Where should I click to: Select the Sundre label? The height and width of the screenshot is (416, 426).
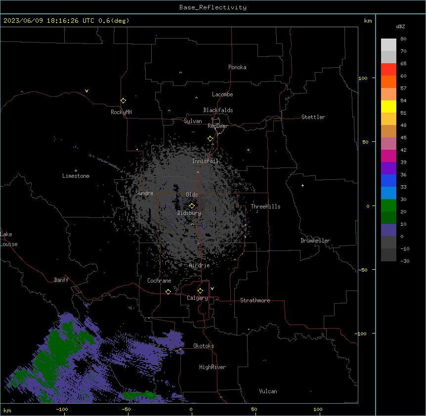click(x=144, y=193)
